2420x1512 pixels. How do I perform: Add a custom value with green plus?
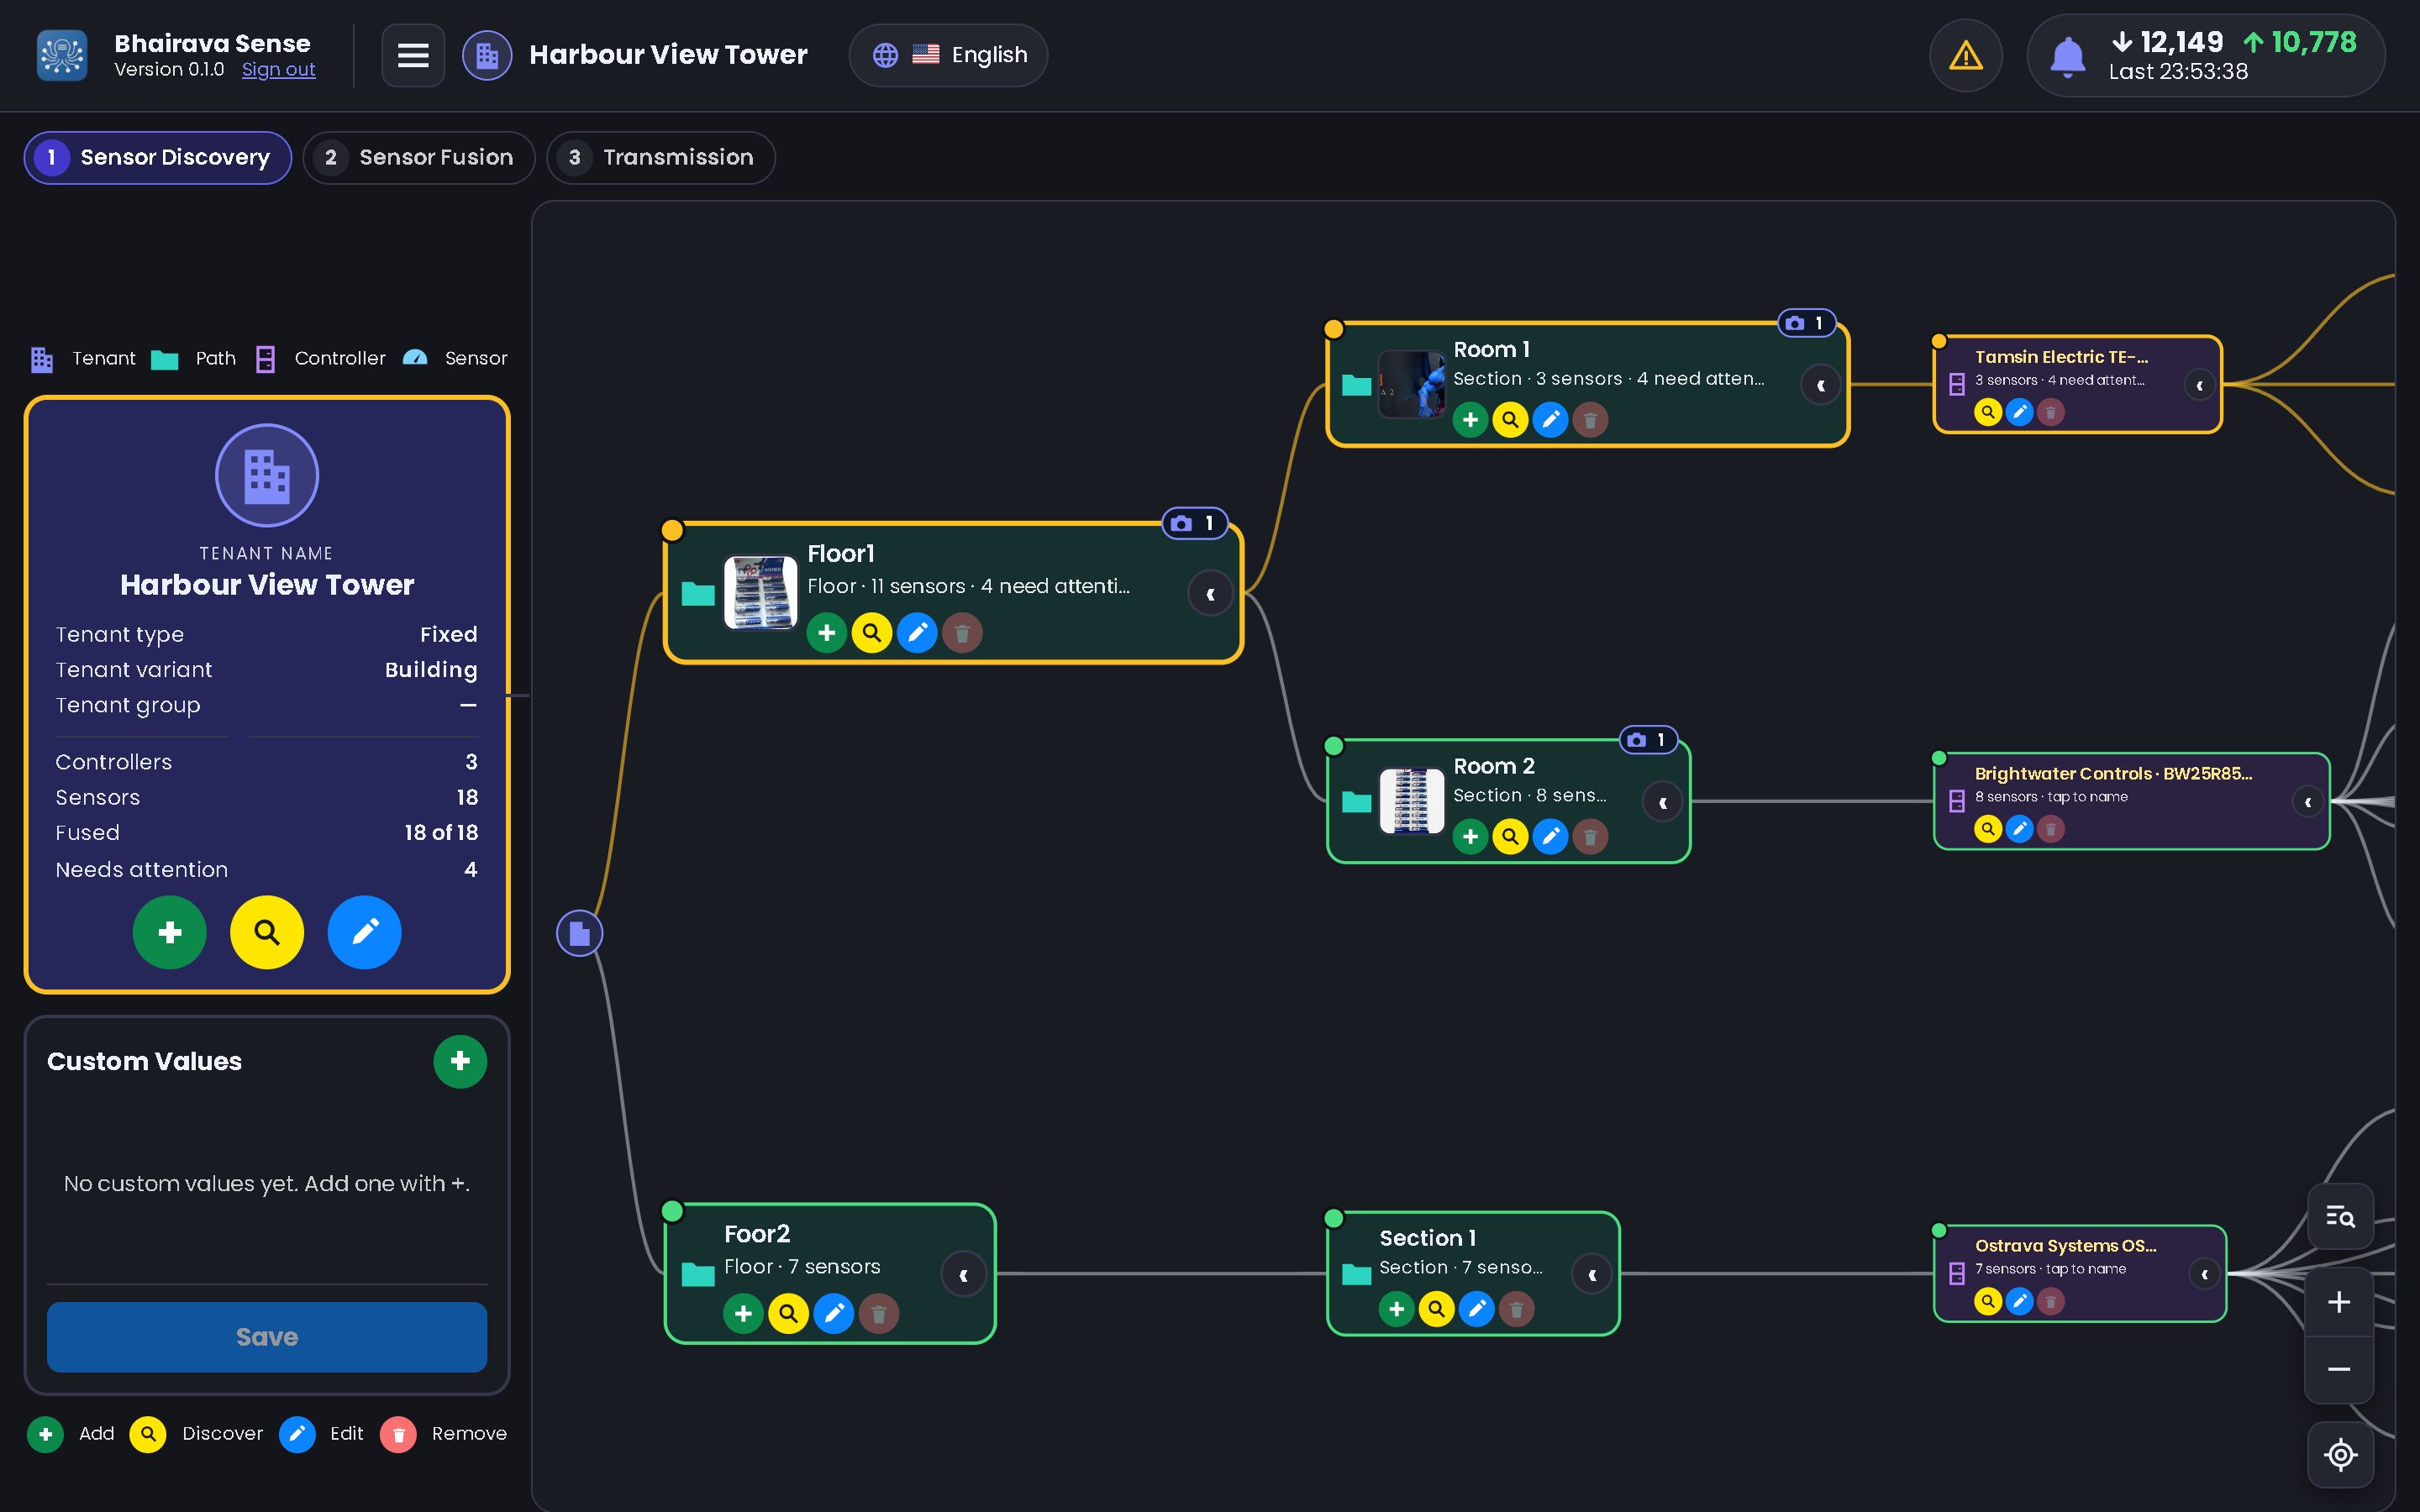point(460,1061)
